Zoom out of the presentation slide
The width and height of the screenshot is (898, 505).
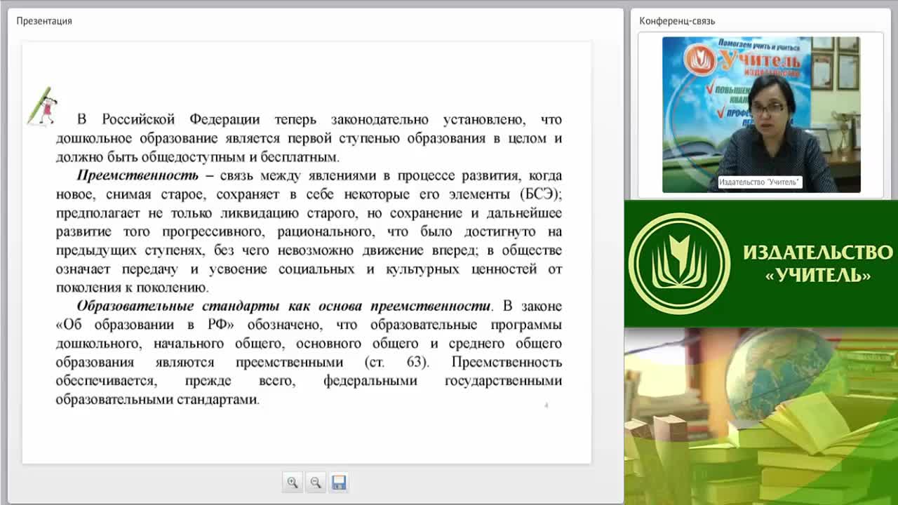[x=316, y=482]
